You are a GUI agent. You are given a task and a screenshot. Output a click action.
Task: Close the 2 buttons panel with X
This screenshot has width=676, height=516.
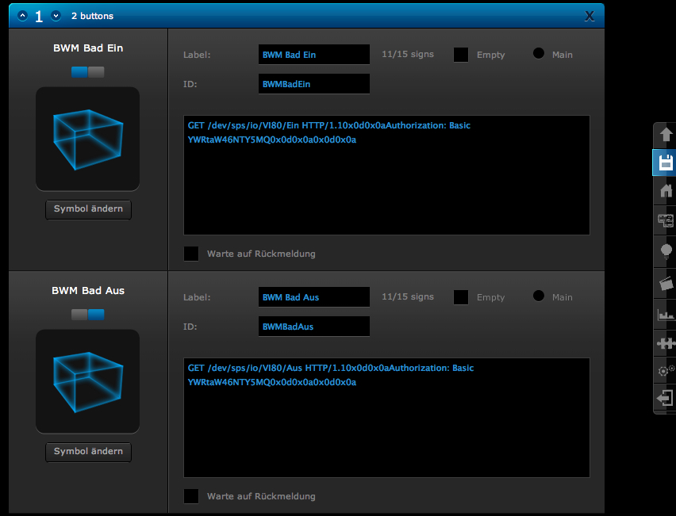590,17
